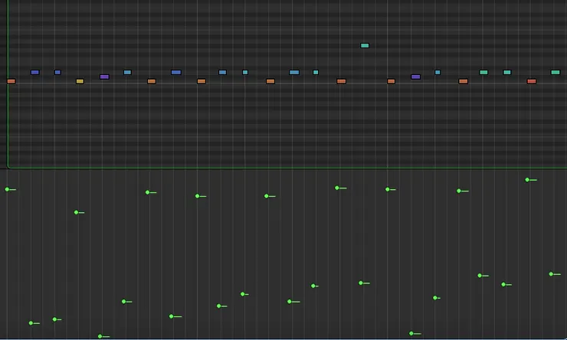Image resolution: width=567 pixels, height=340 pixels.
Task: Click the velocity handle of the yellow note
Action: pos(77,212)
